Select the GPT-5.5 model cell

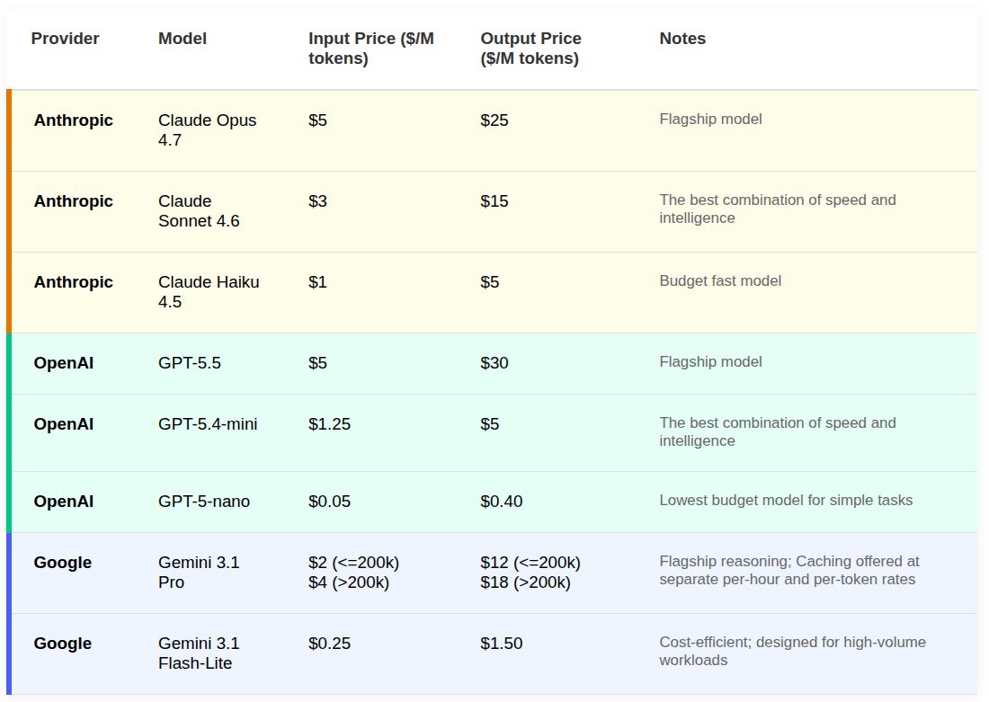click(x=189, y=362)
